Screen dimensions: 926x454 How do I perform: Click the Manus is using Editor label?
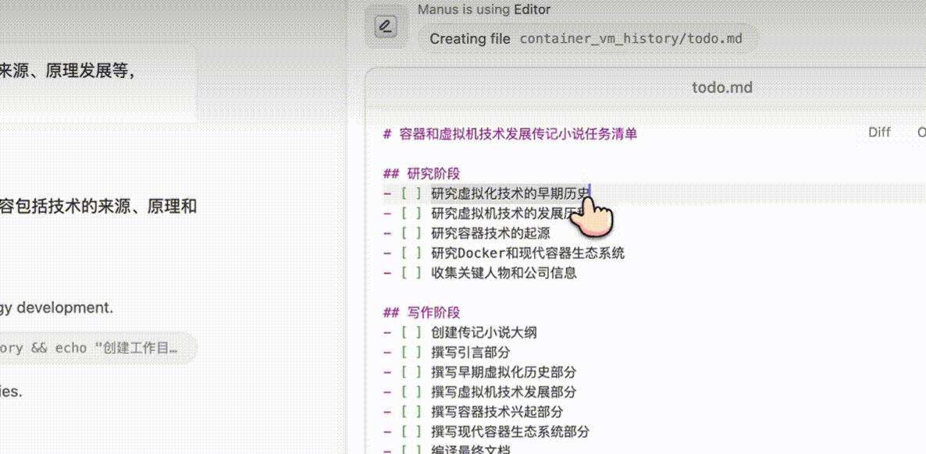tap(483, 9)
